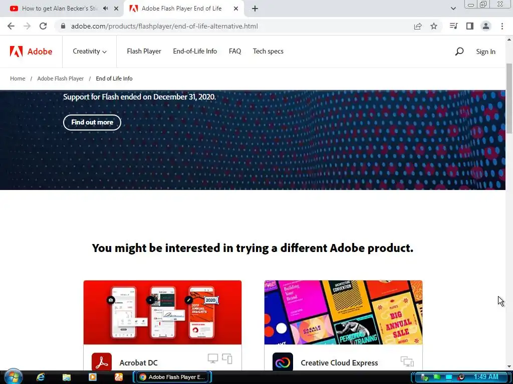Image resolution: width=513 pixels, height=384 pixels.
Task: Switch to the Alan Becker YouTube tab
Action: tap(59, 8)
